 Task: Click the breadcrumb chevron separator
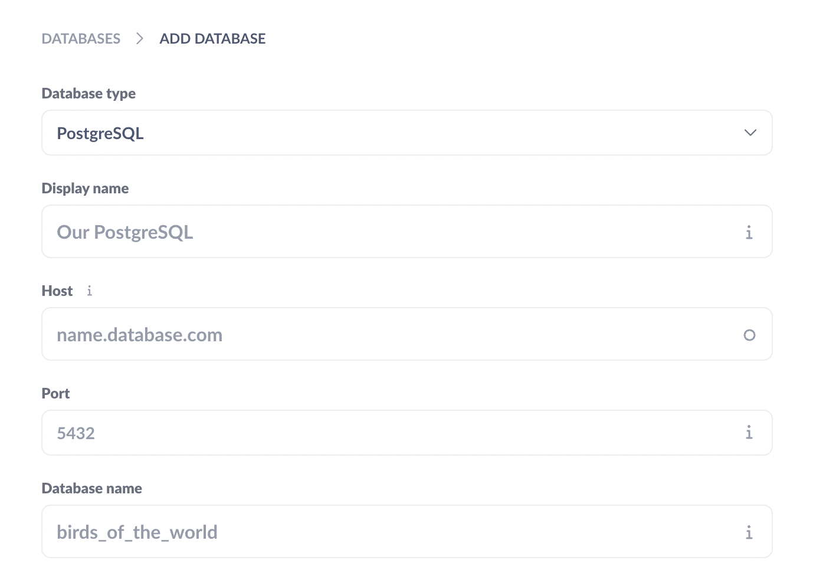[140, 38]
